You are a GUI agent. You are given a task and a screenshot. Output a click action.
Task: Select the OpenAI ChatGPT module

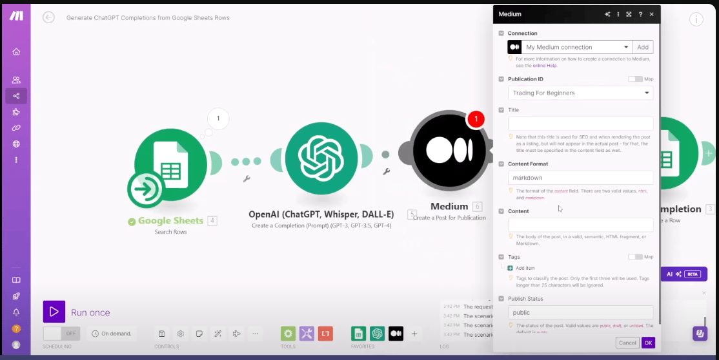click(321, 158)
